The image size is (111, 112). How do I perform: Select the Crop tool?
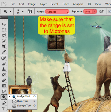4,46
